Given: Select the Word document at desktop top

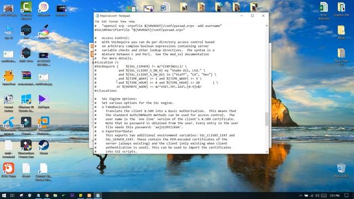Looking at the screenshot, I should click(x=165, y=7).
